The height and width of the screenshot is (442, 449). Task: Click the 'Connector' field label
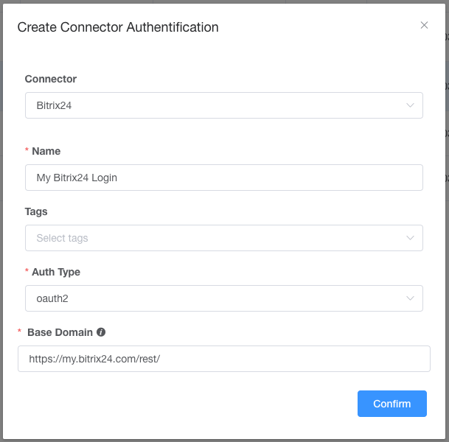tap(51, 79)
